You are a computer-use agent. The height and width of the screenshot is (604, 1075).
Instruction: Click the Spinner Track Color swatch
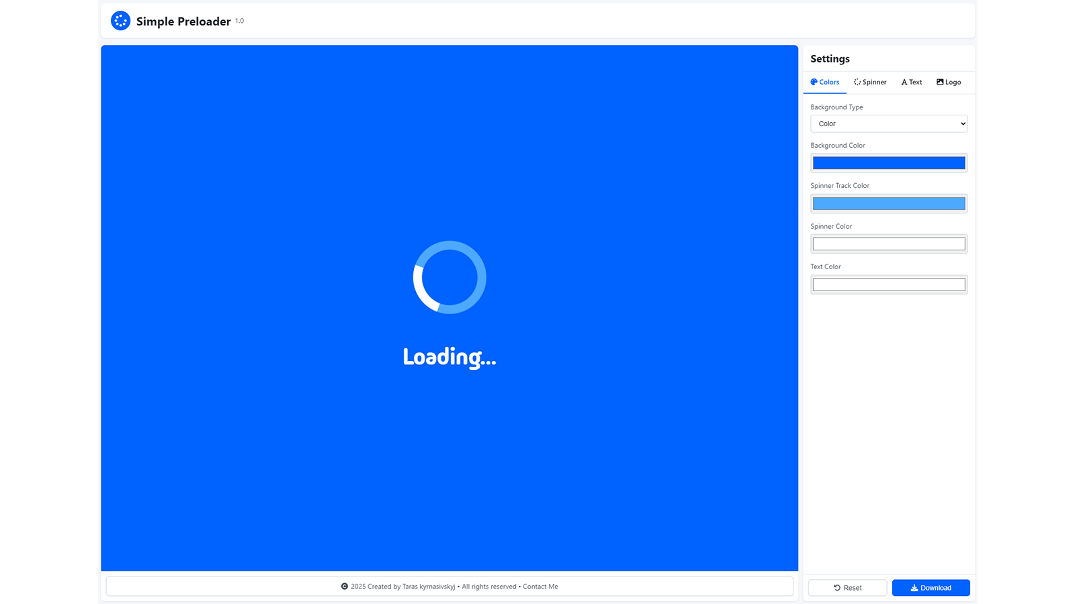click(x=888, y=203)
